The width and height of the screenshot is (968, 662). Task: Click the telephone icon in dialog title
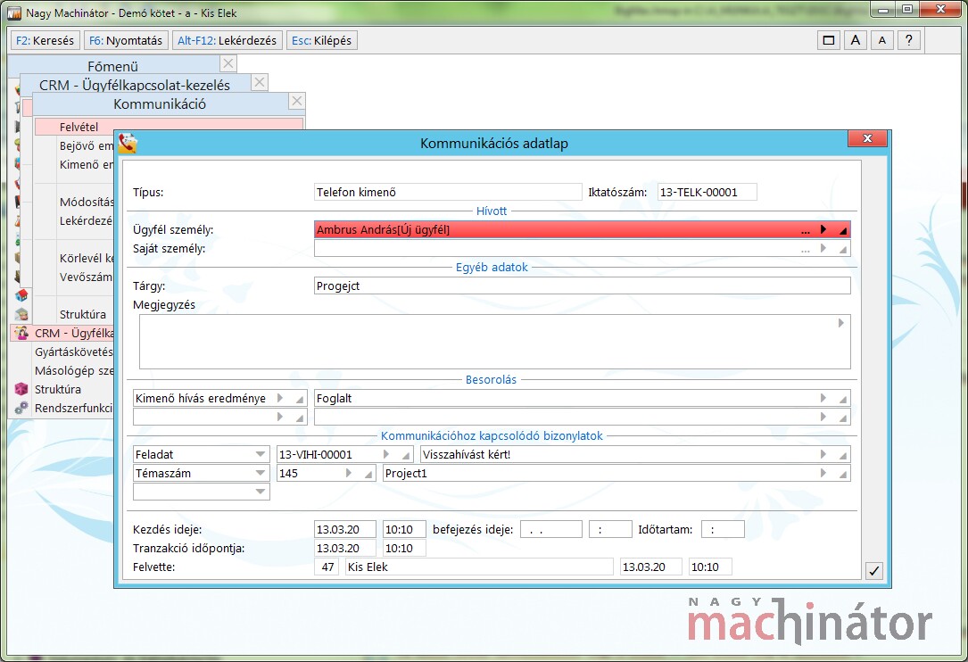(x=128, y=144)
